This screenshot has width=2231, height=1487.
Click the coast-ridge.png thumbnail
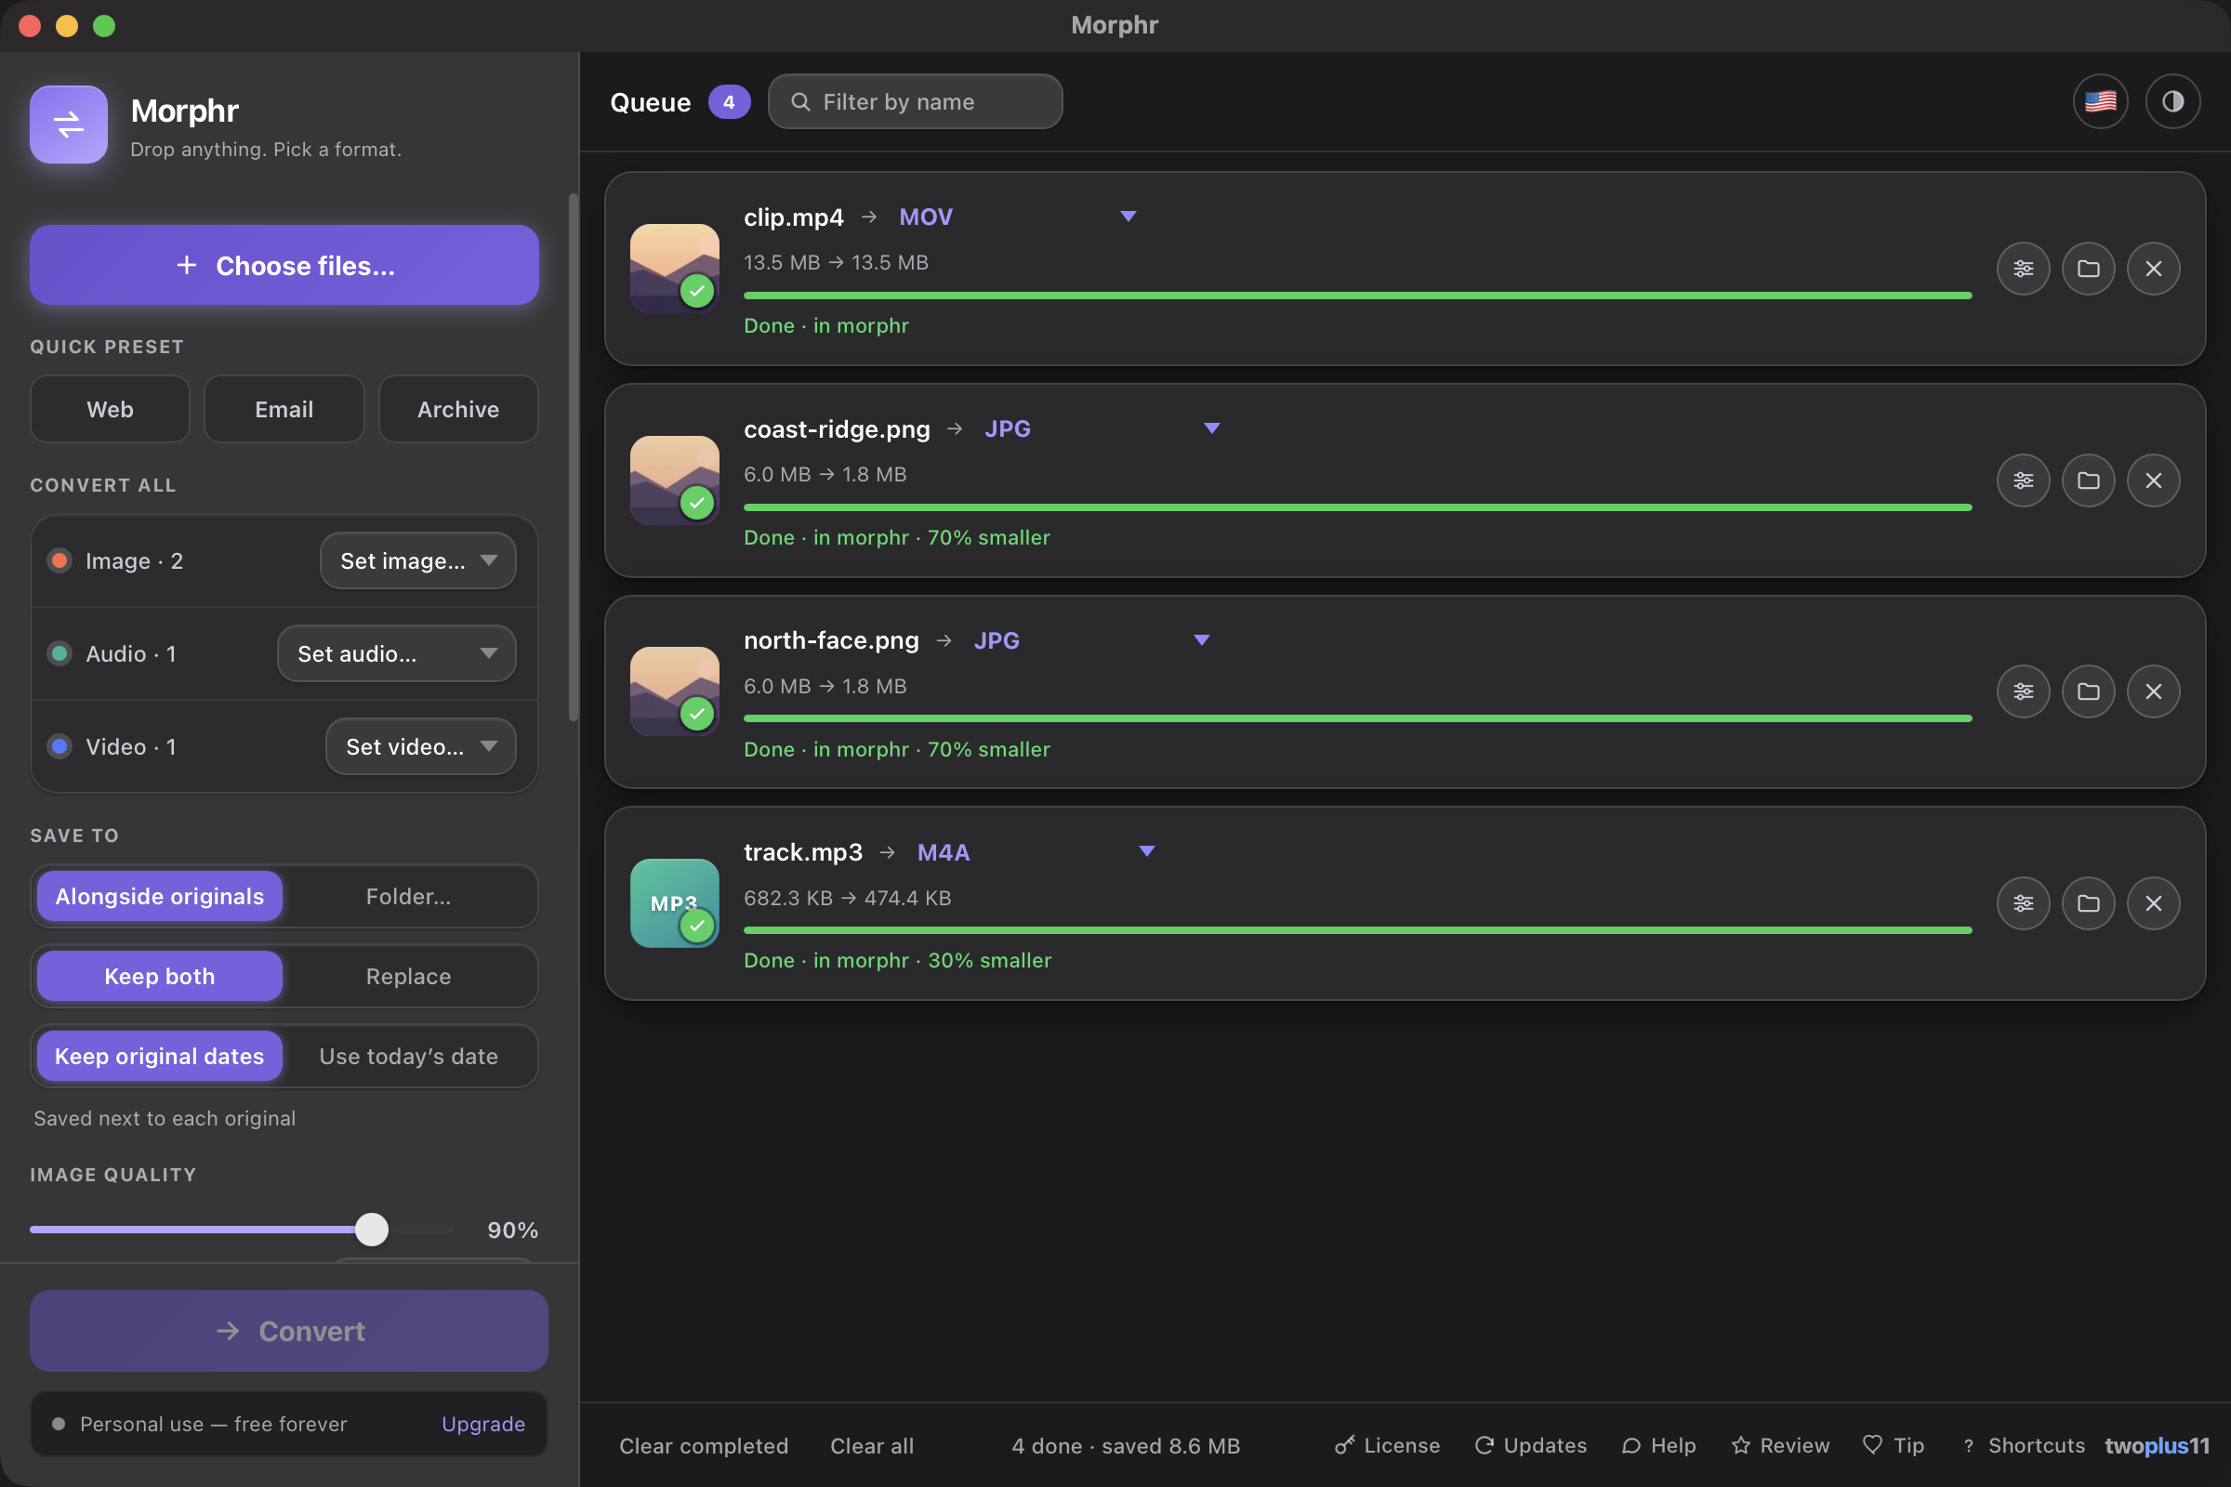[x=675, y=480]
